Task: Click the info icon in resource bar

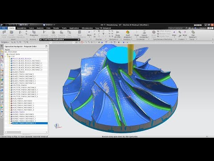Action: click(x=2, y=90)
